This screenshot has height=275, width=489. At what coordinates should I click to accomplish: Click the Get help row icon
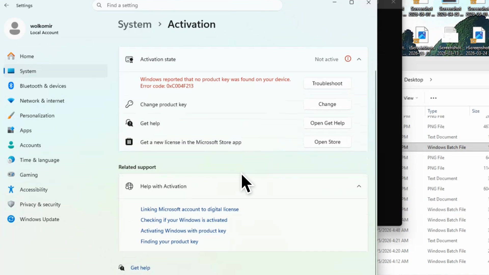click(129, 123)
